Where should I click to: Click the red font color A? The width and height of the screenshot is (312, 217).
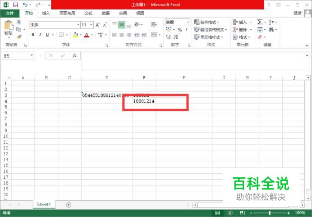(87, 35)
